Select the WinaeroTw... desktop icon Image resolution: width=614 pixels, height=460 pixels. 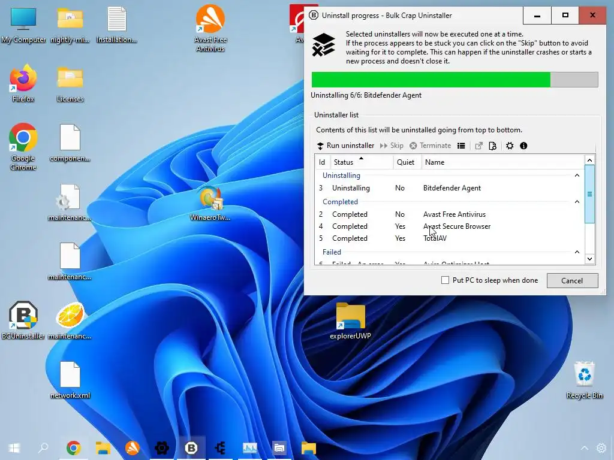click(x=210, y=204)
